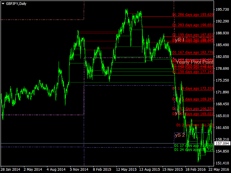Click the 195.730 price on the axis

[x=222, y=10]
